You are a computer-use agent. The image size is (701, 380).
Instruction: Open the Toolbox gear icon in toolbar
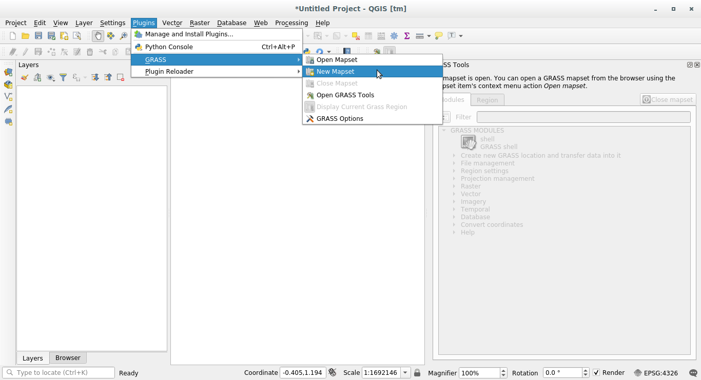pyautogui.click(x=394, y=36)
